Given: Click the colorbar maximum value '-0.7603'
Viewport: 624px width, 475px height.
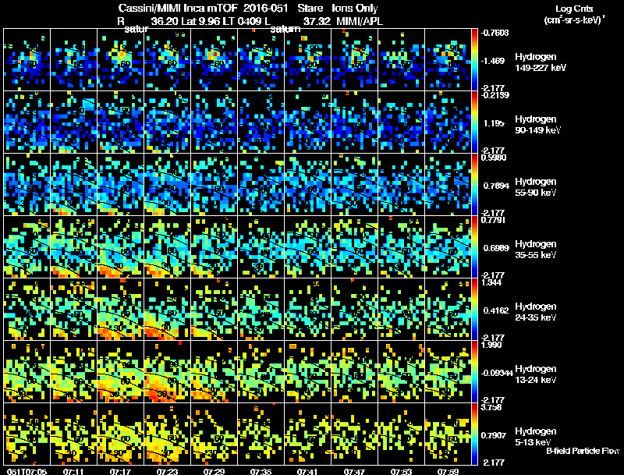Looking at the screenshot, I should [495, 33].
